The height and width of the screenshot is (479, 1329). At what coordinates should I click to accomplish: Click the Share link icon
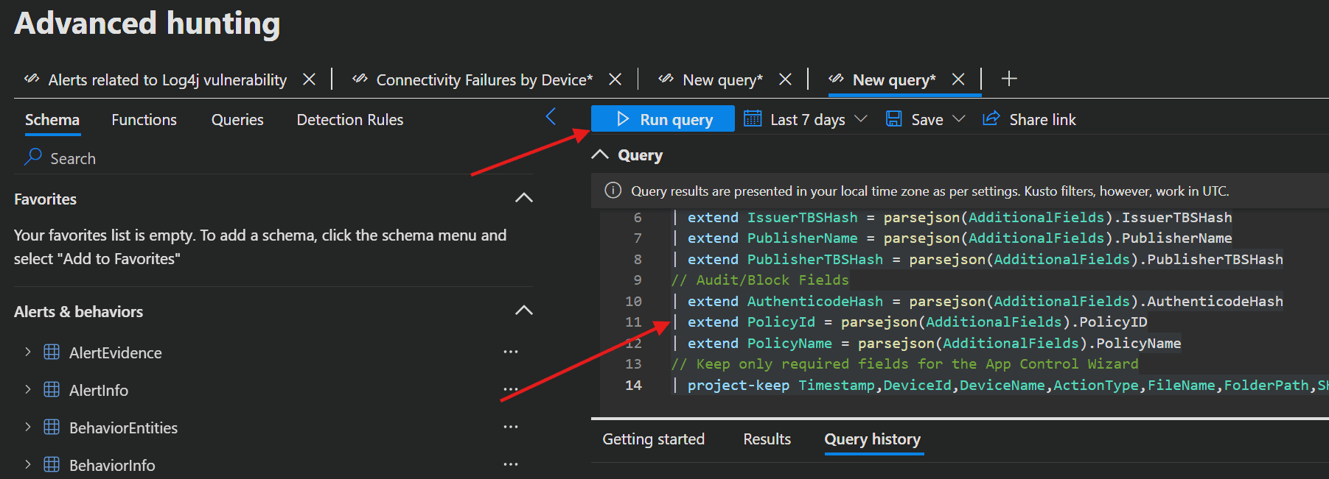991,119
